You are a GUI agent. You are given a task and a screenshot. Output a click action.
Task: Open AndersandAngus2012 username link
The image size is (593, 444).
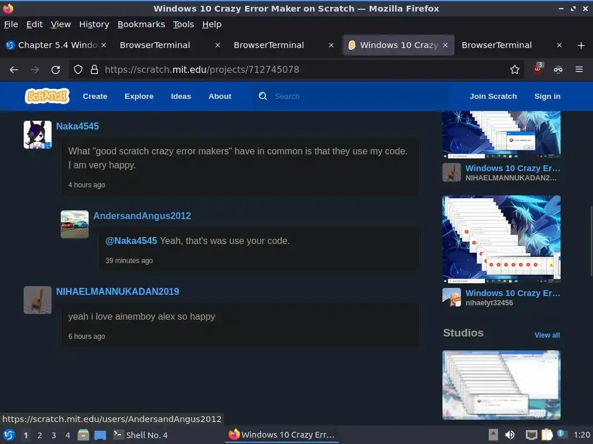pos(142,216)
